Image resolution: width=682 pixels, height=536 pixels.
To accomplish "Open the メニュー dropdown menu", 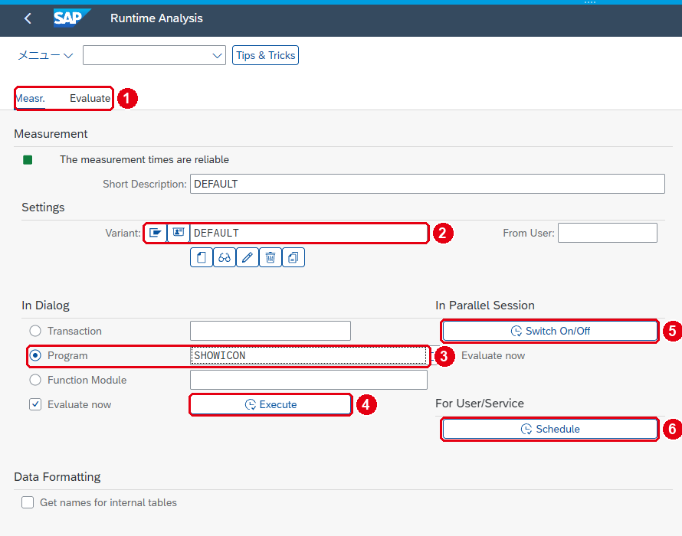I will point(45,55).
